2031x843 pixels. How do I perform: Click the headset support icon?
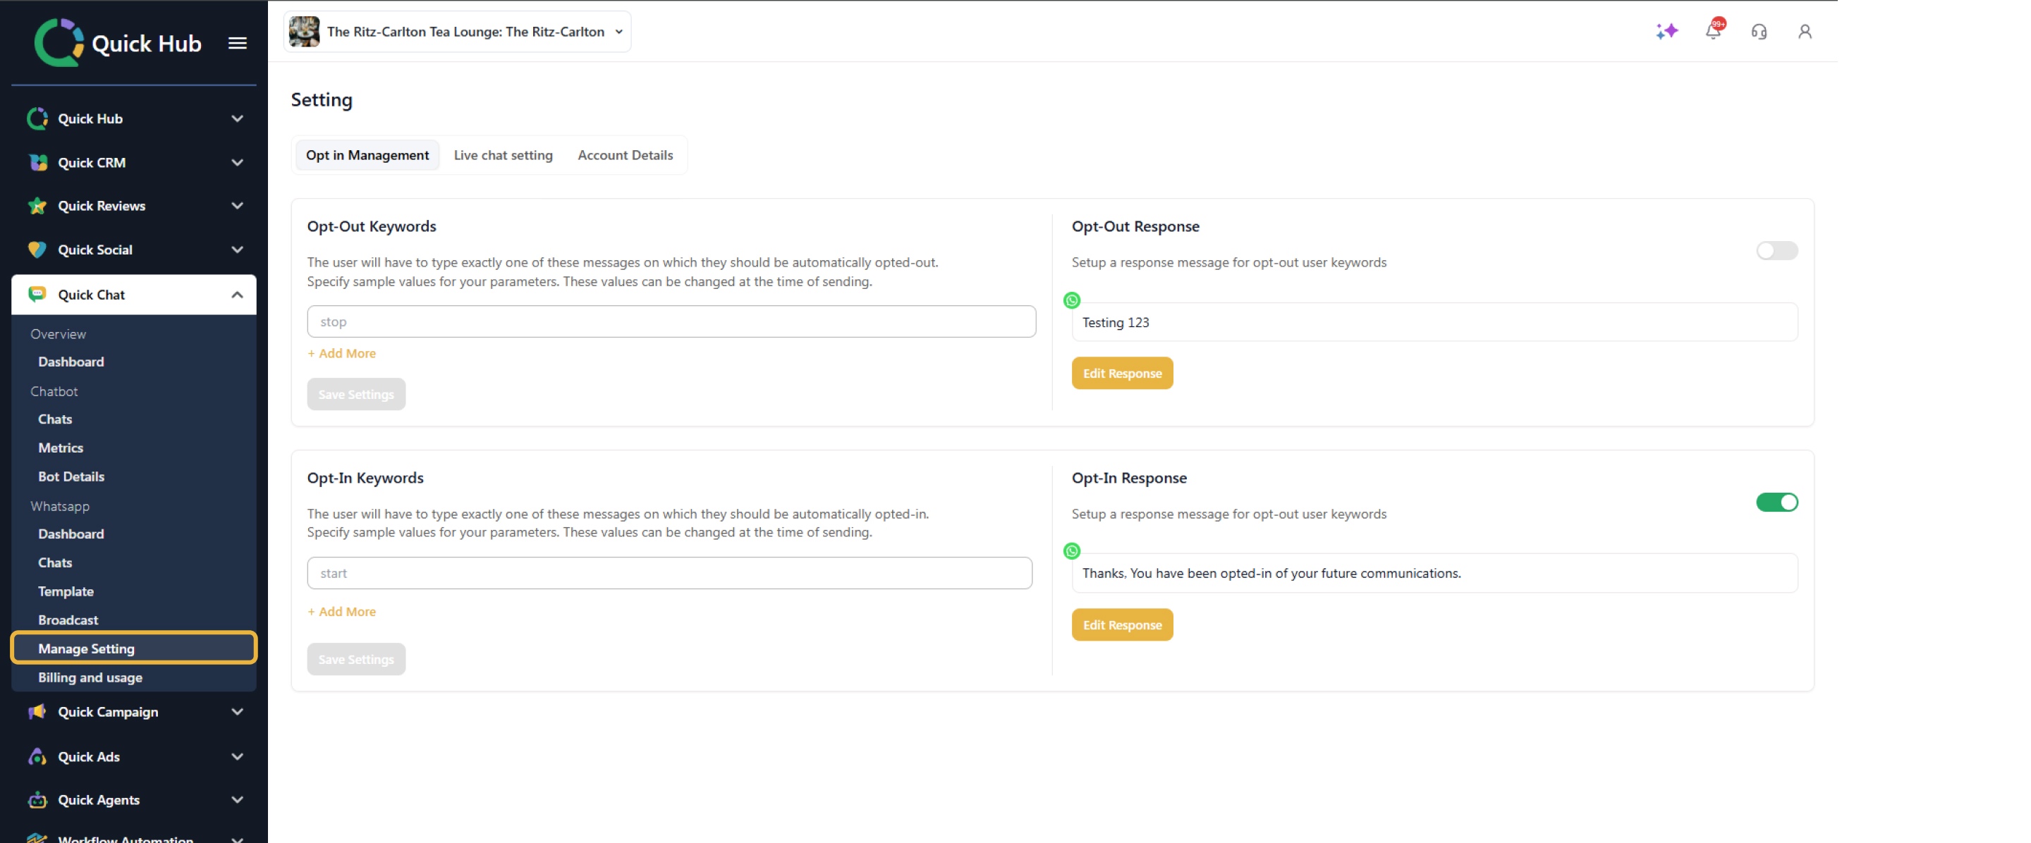(x=1758, y=32)
